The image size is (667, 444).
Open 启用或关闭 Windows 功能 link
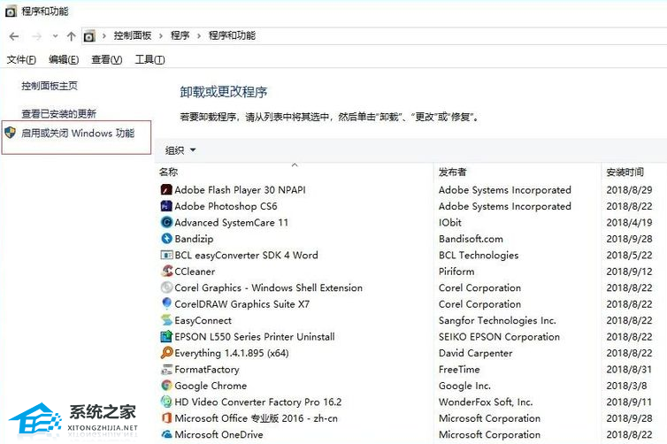click(78, 134)
